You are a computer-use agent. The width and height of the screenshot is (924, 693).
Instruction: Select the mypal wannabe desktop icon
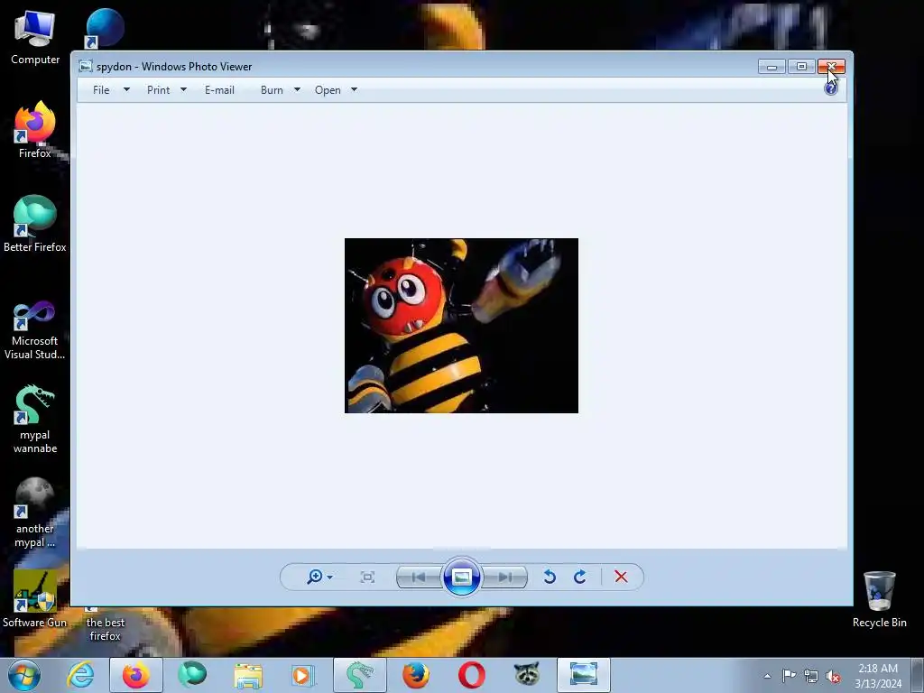[35, 419]
